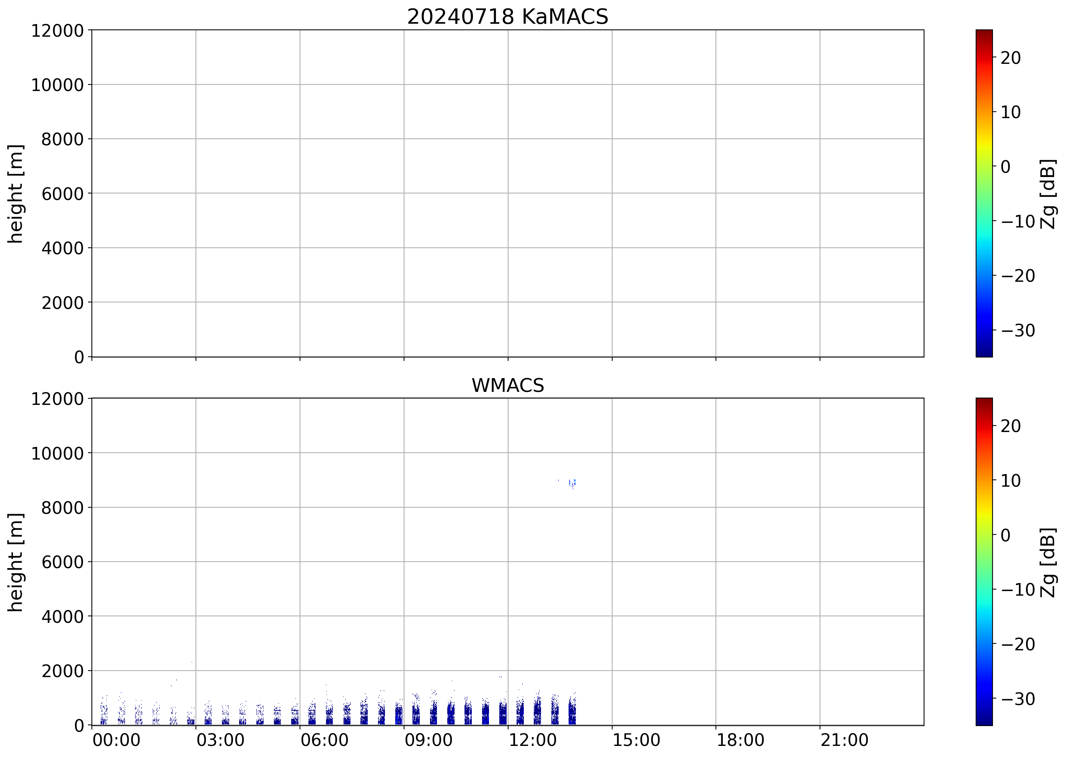Click the top colorbar Zg [dB] label

tap(1048, 193)
